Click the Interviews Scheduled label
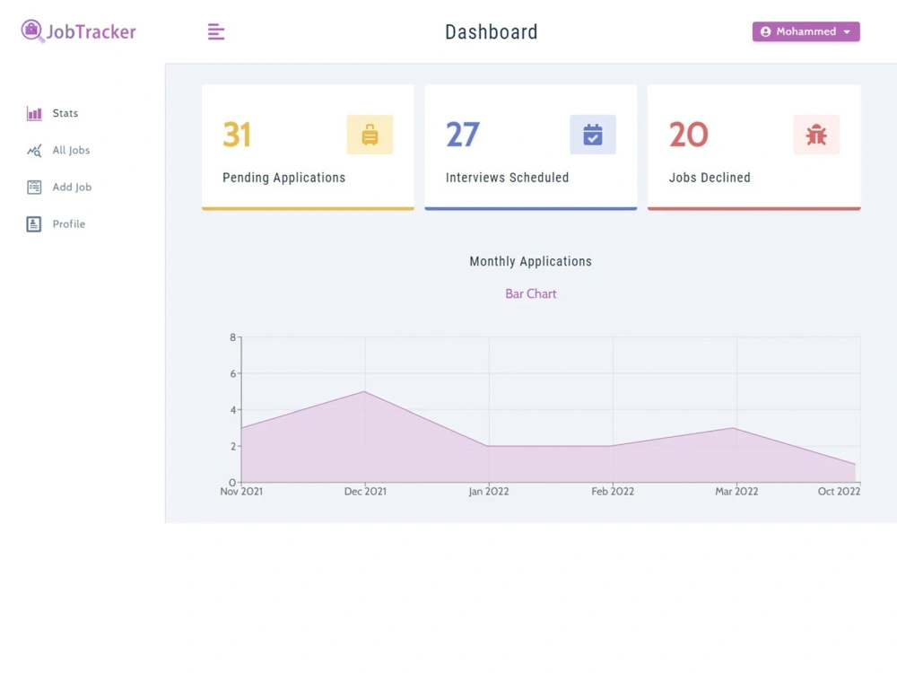 (508, 178)
